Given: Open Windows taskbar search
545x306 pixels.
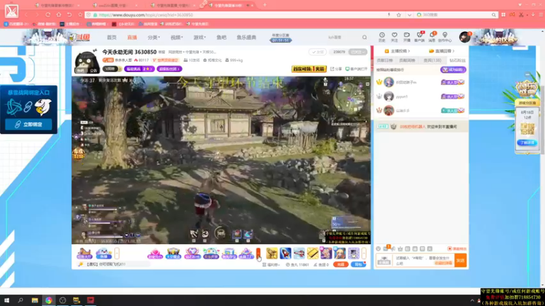Looking at the screenshot, I should [x=20, y=301].
